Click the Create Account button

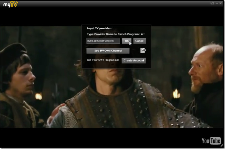click(134, 60)
